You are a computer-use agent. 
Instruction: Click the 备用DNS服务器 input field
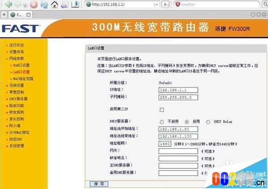[x=178, y=173]
